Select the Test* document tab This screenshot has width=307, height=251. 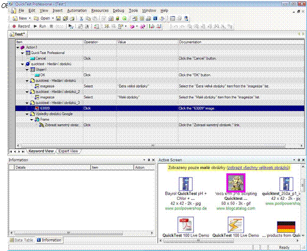click(x=18, y=35)
